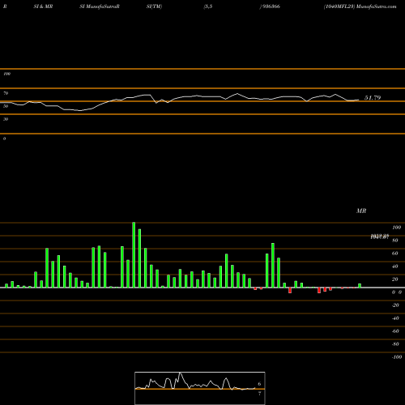Click the RSI axis label 100
Viewport: 405px width, 405px height.
point(6,74)
